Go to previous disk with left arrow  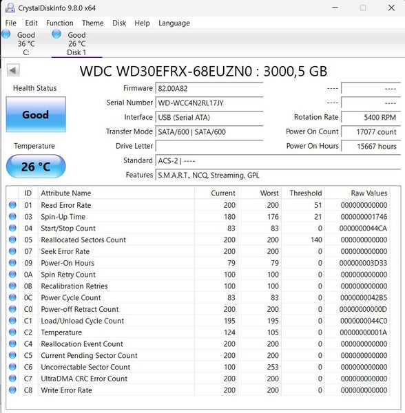(x=13, y=70)
